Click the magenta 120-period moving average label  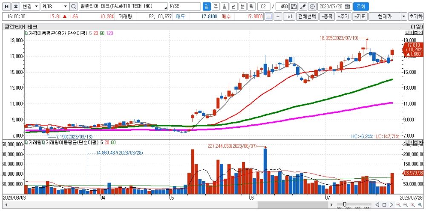(x=110, y=33)
